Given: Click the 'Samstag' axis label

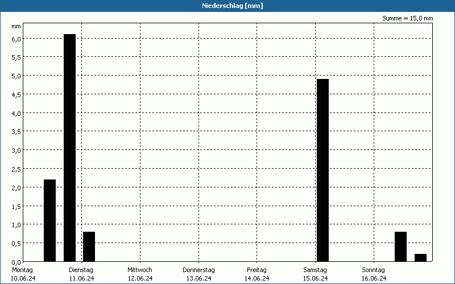Looking at the screenshot, I should coord(315,270).
